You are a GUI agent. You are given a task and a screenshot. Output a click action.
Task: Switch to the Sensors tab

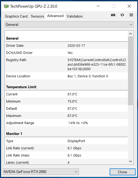point(37,16)
